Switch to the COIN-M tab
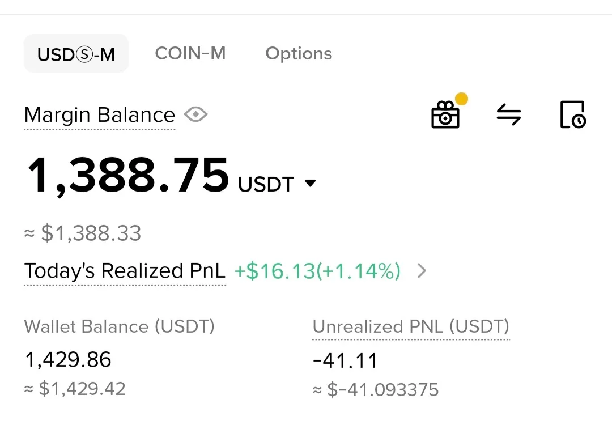 click(x=190, y=53)
